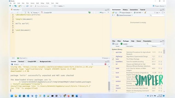The height and width of the screenshot is (98, 175).
Task: Switch to the Terminal tab
Action: (21, 62)
